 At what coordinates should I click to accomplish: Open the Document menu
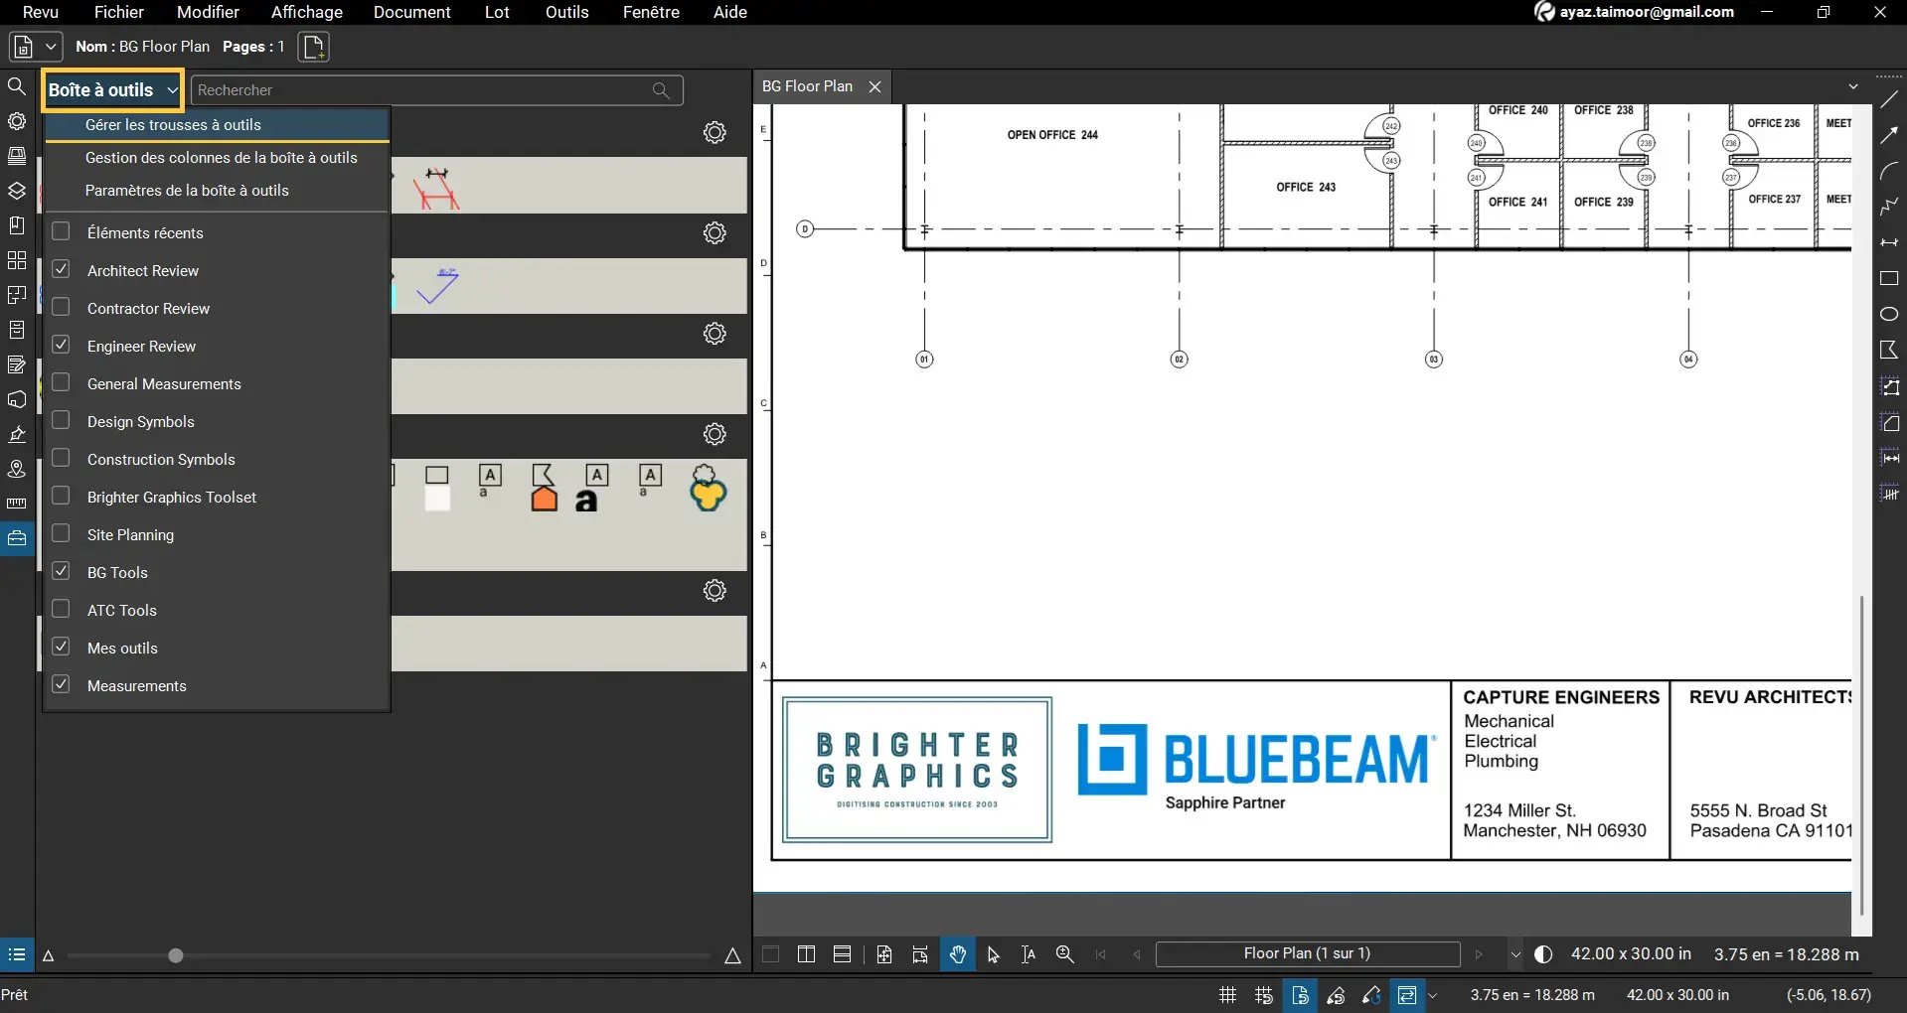[x=412, y=12]
